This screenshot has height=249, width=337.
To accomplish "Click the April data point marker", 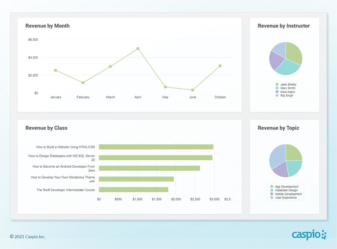I will (138, 49).
